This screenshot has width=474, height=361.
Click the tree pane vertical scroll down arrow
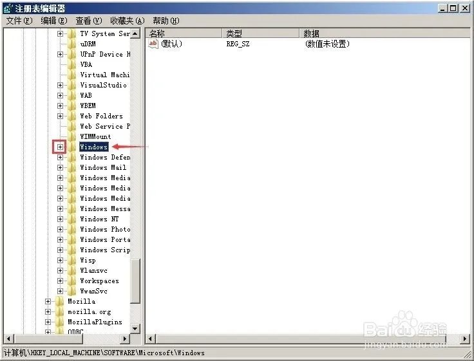point(135,329)
